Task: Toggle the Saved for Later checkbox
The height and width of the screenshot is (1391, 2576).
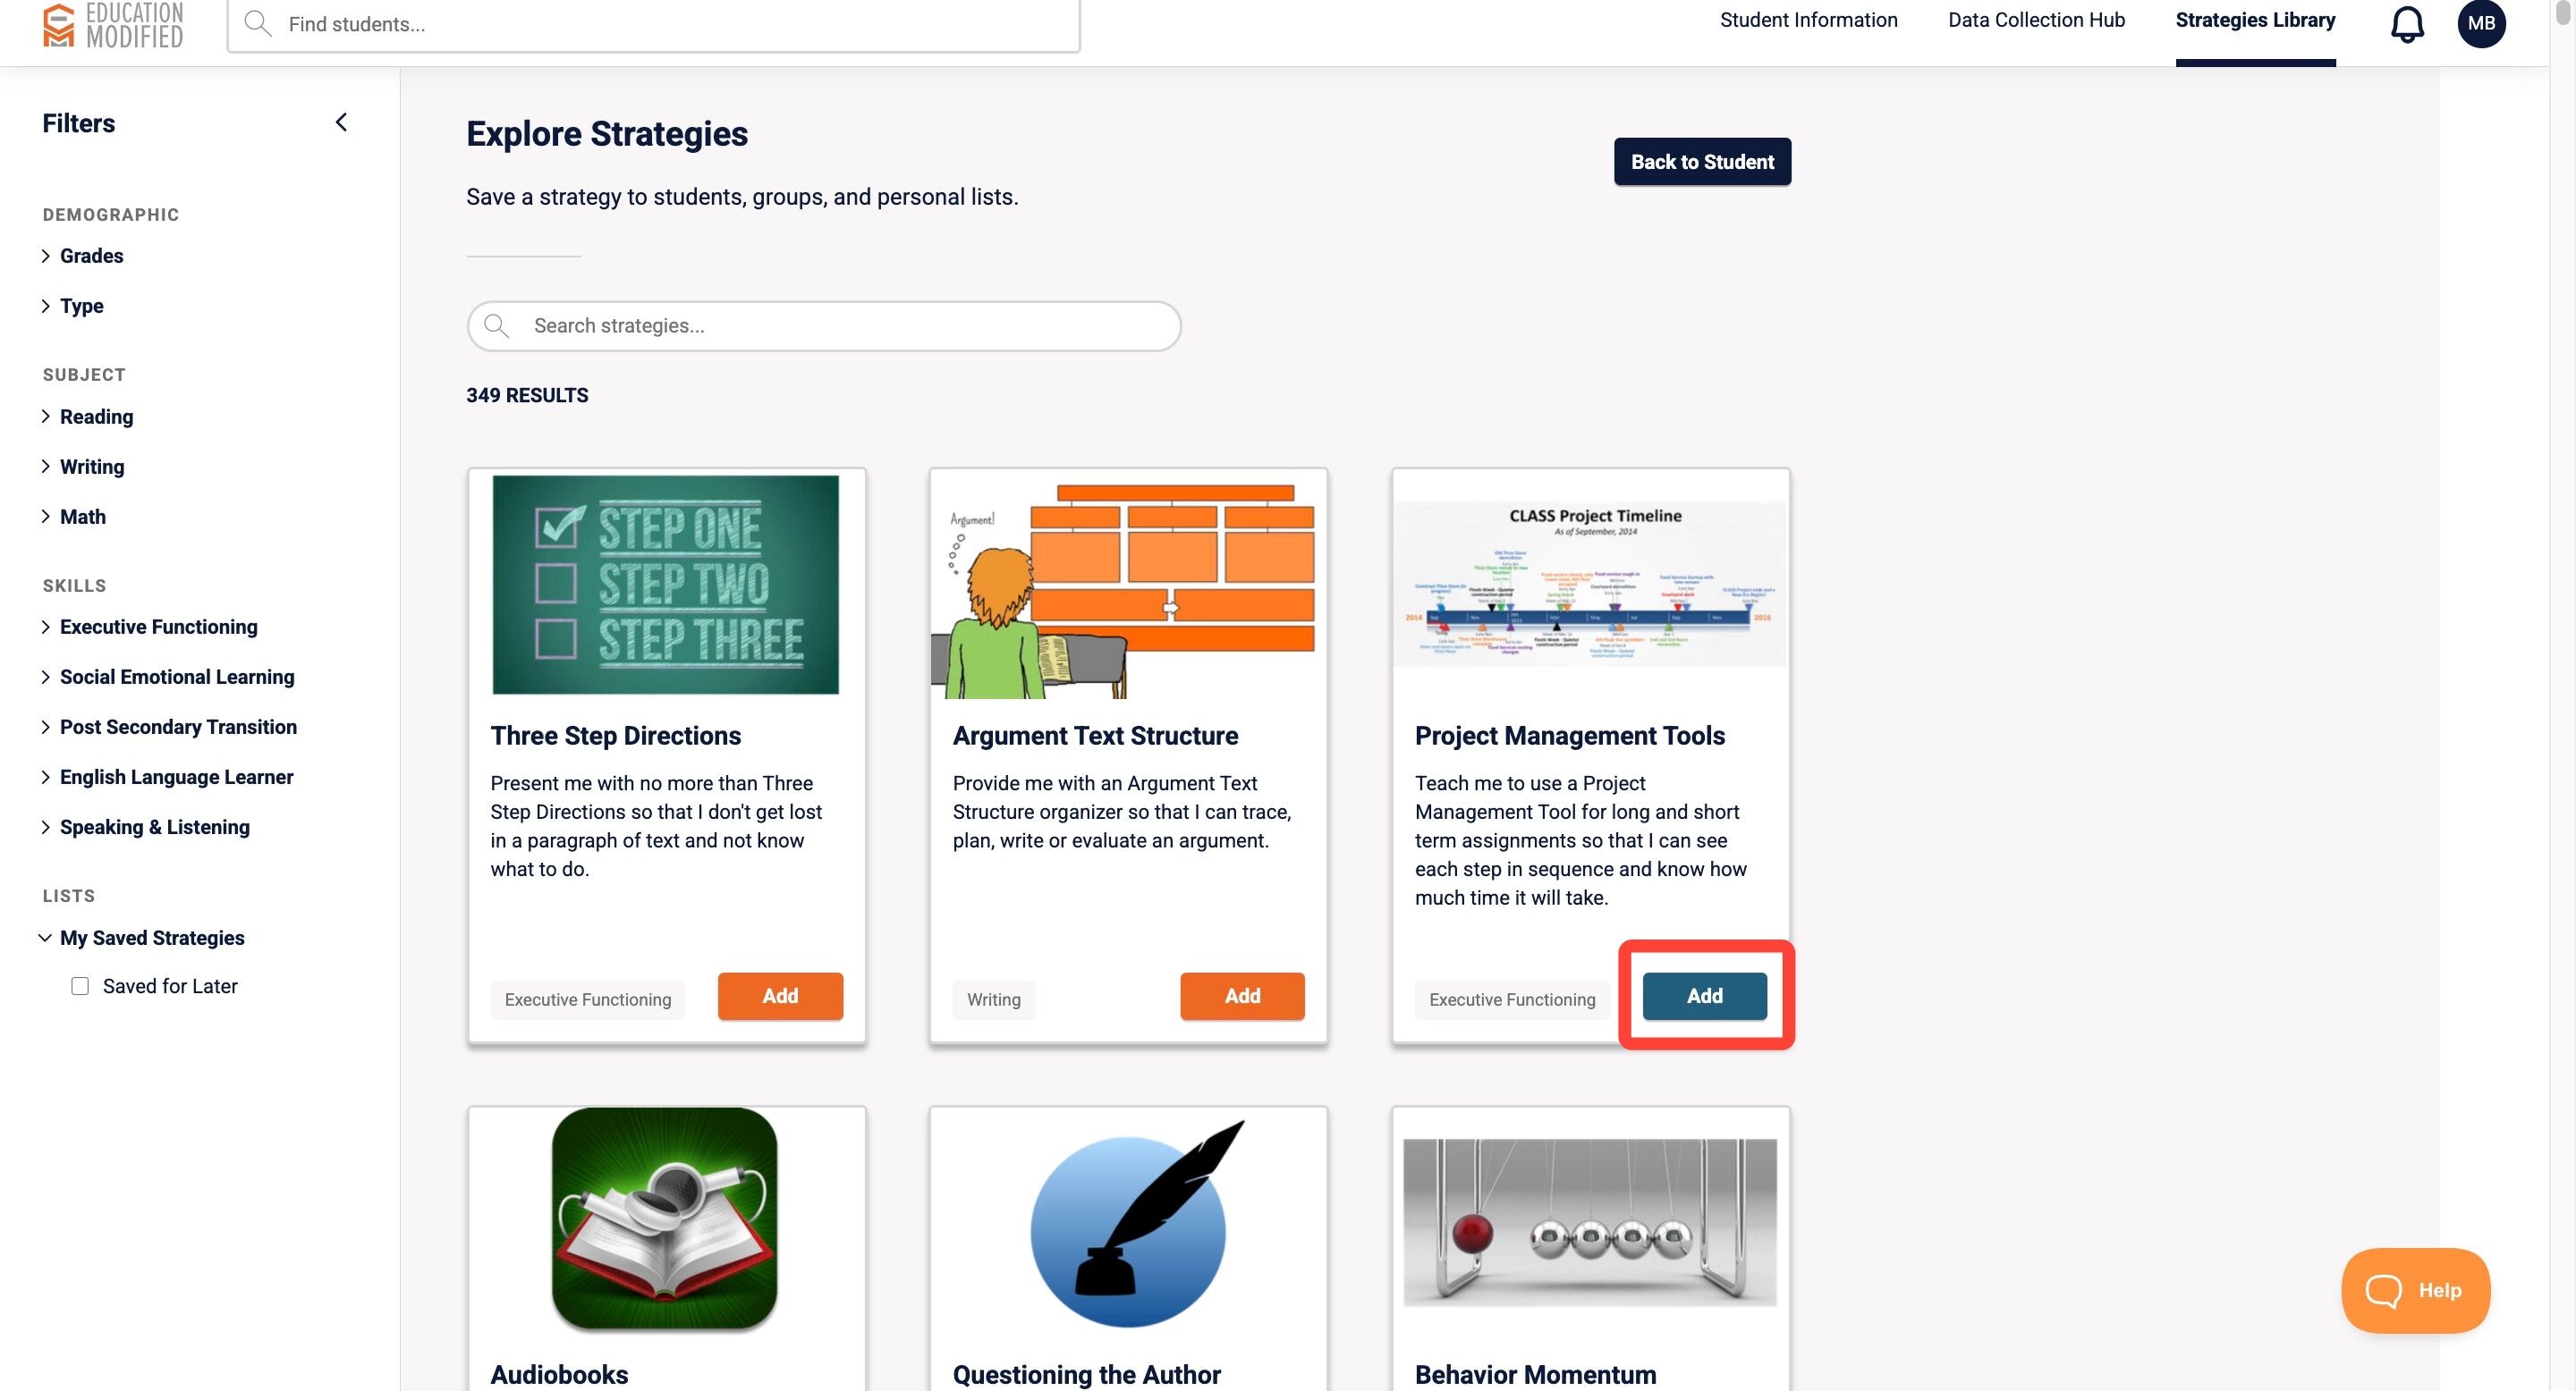Action: point(80,986)
